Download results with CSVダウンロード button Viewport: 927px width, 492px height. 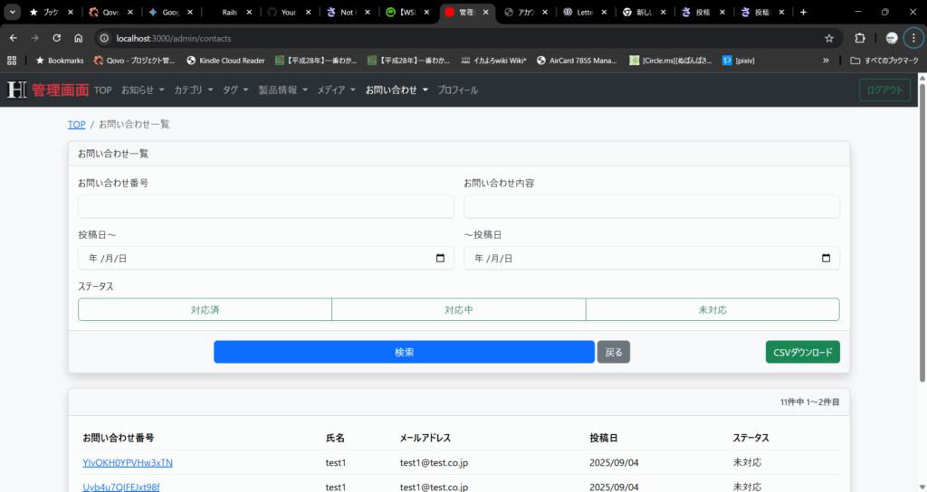[x=802, y=352]
